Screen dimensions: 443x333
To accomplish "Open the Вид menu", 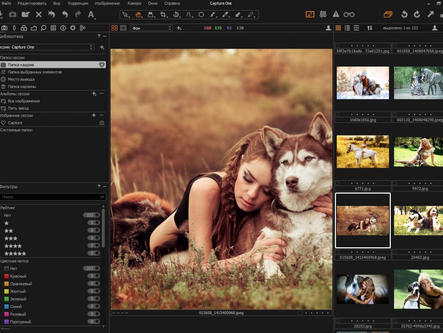I will pyautogui.click(x=57, y=4).
